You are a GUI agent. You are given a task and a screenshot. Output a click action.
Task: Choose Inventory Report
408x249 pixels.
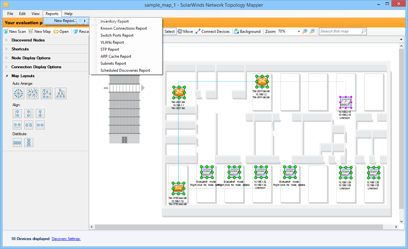[126, 21]
